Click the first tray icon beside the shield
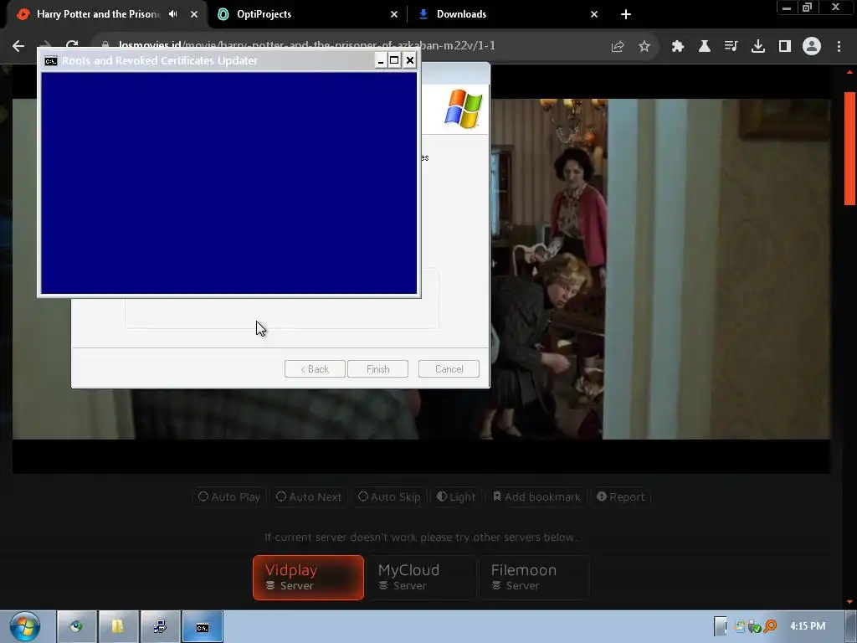The image size is (857, 643). click(741, 626)
